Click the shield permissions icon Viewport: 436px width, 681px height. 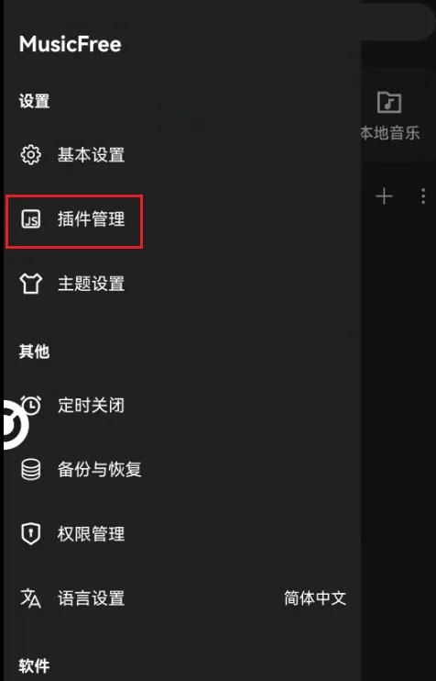pos(31,534)
